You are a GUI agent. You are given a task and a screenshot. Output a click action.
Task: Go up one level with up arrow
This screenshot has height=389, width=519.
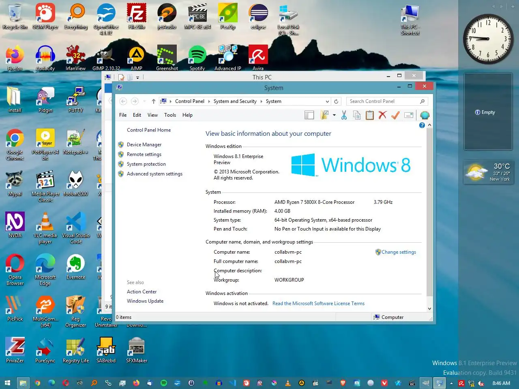(x=153, y=101)
